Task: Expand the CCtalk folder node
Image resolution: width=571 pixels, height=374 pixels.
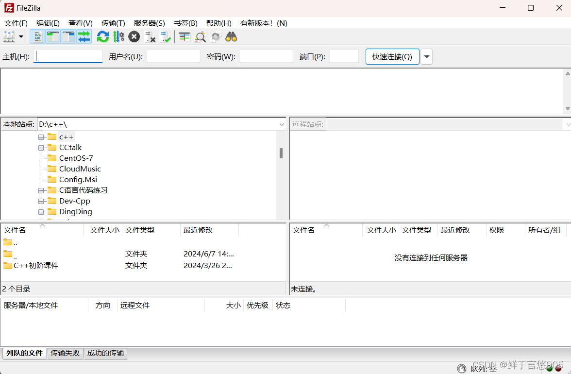Action: pos(41,148)
